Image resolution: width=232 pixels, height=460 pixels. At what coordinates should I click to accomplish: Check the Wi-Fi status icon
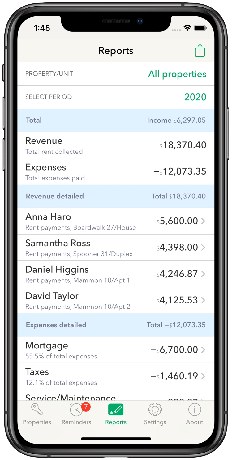[187, 28]
